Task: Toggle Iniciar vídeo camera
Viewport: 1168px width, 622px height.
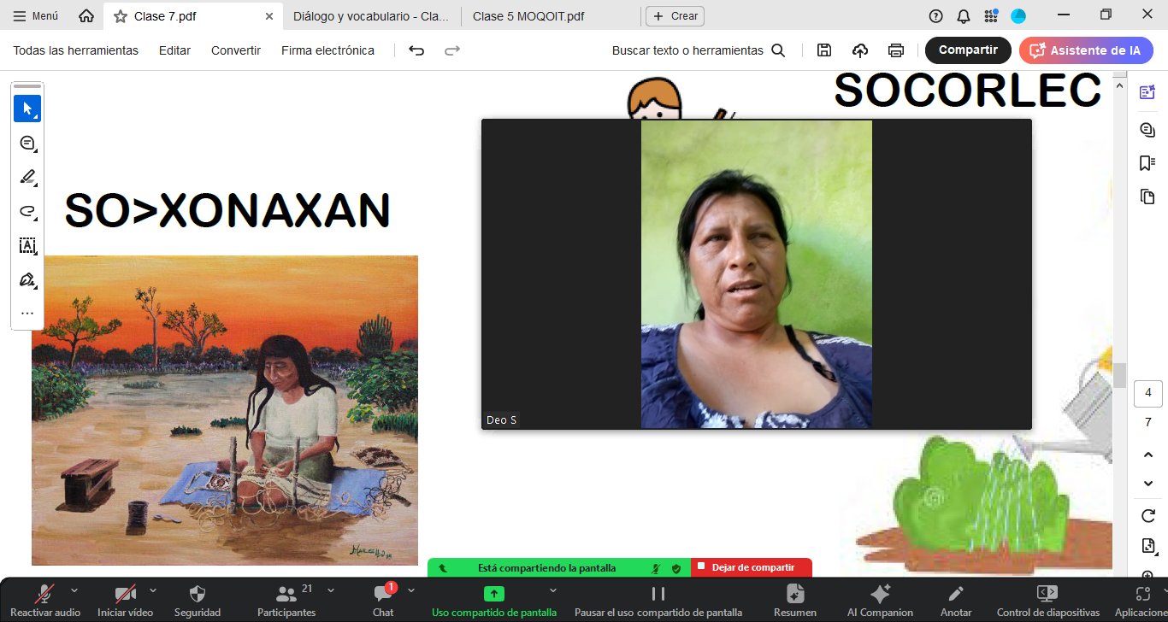Action: tap(127, 594)
